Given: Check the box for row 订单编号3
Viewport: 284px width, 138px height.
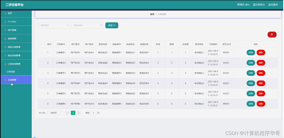Looking at the screenshot, I should coord(42,73).
